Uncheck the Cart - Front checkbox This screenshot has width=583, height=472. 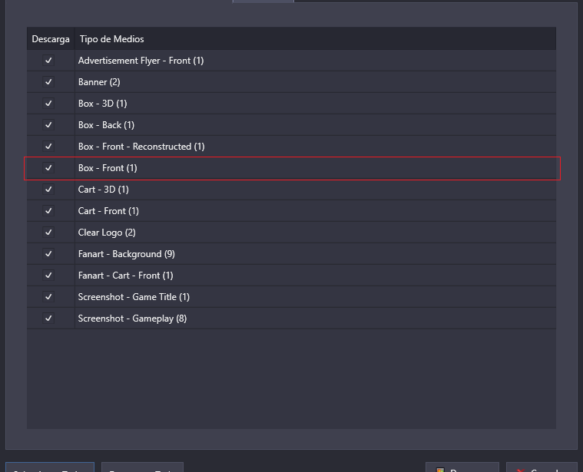coord(48,211)
